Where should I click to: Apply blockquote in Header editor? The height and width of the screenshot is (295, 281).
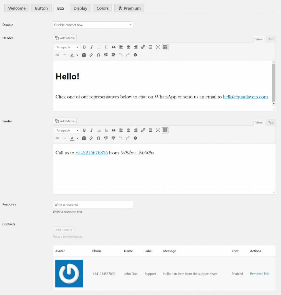[x=114, y=47]
